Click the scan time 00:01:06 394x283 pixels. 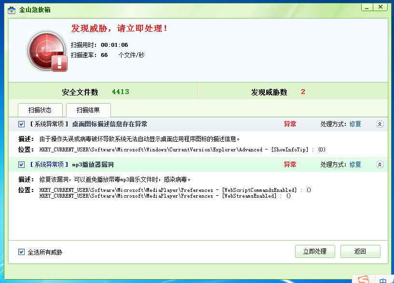[115, 45]
